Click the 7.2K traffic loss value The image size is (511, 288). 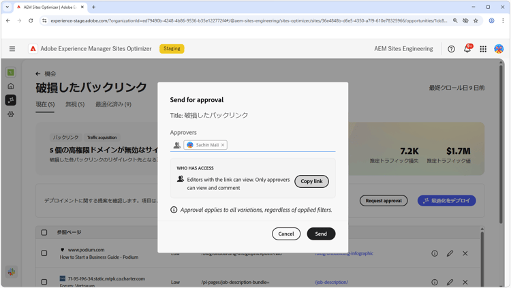[x=409, y=151]
